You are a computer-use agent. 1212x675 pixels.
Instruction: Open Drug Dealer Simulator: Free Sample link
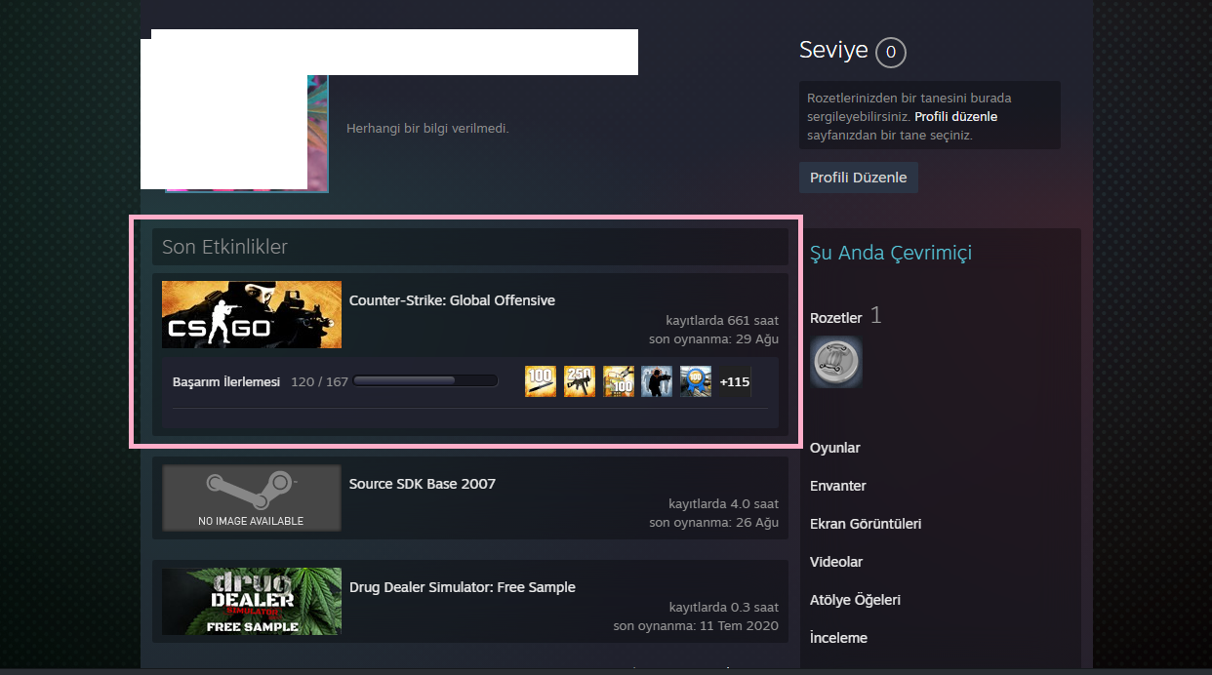click(x=463, y=587)
